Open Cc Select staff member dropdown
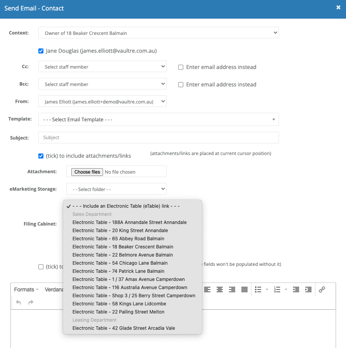Image resolution: width=346 pixels, height=348 pixels. pos(102,66)
